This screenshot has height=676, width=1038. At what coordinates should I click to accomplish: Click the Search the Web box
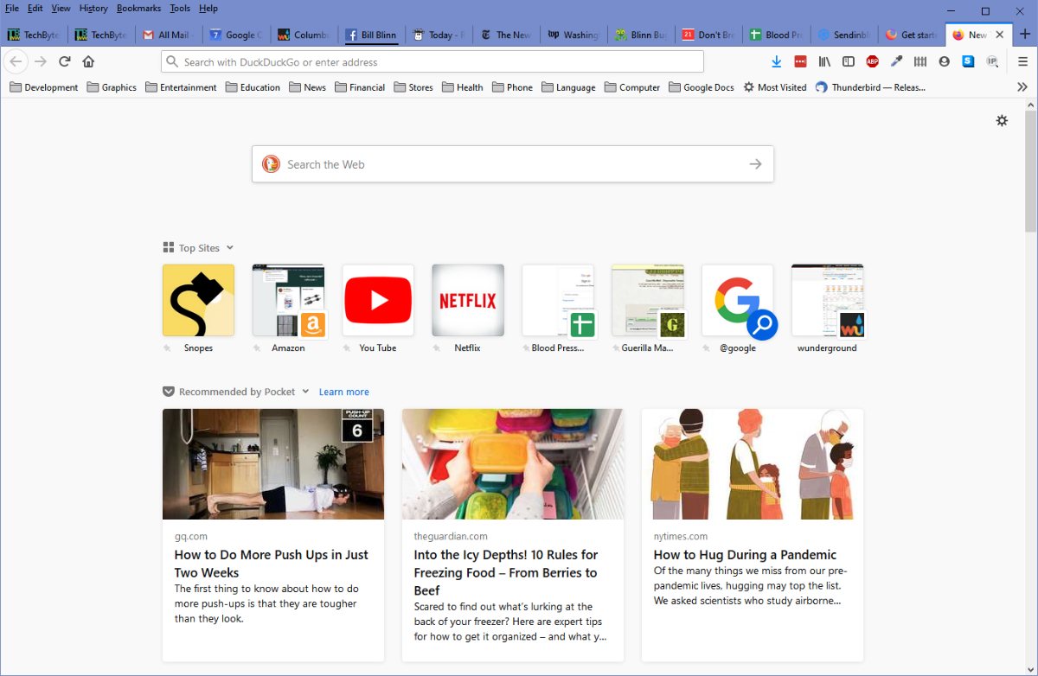pyautogui.click(x=513, y=163)
